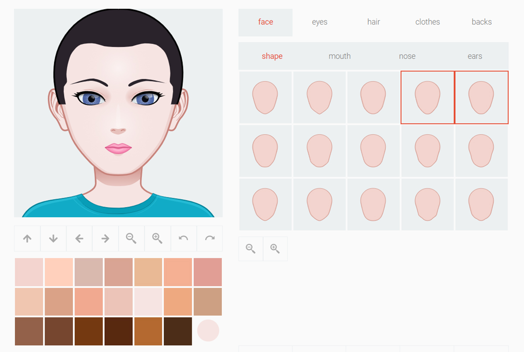Zoom out of the avatar preview
This screenshot has width=524, height=352.
(x=131, y=238)
